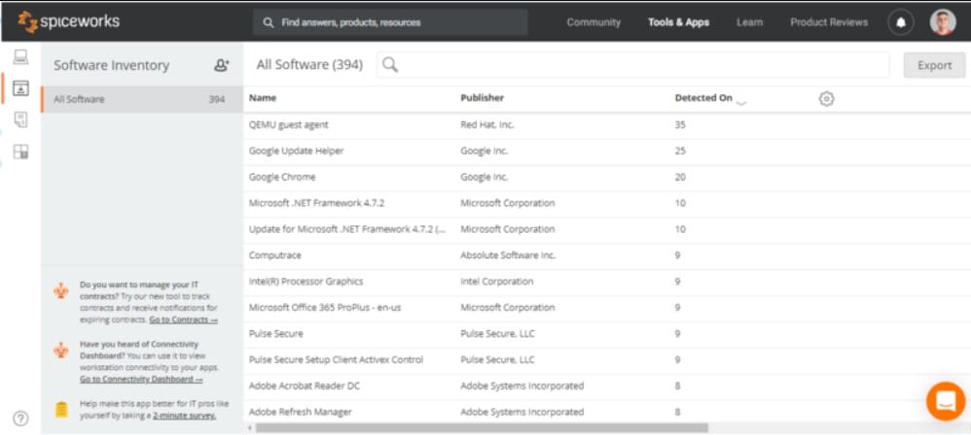Screen dimensions: 971x435
Task: Click the Software Inventory panel title
Action: (x=112, y=65)
